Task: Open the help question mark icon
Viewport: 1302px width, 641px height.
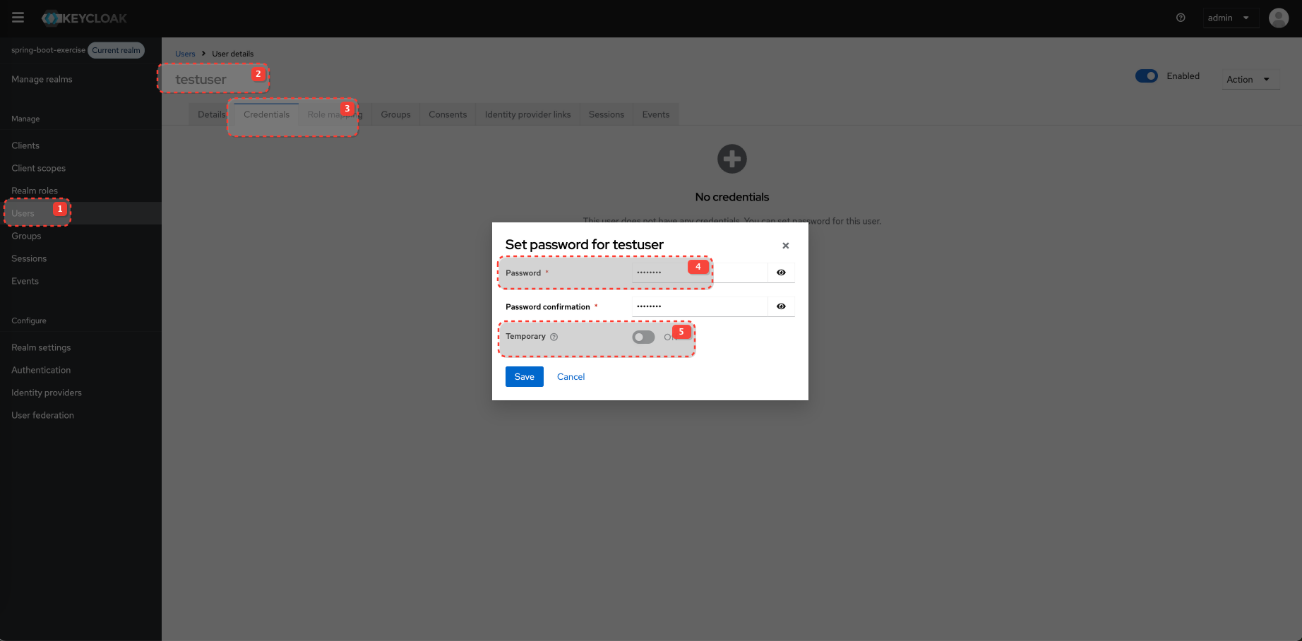Action: pyautogui.click(x=1180, y=18)
